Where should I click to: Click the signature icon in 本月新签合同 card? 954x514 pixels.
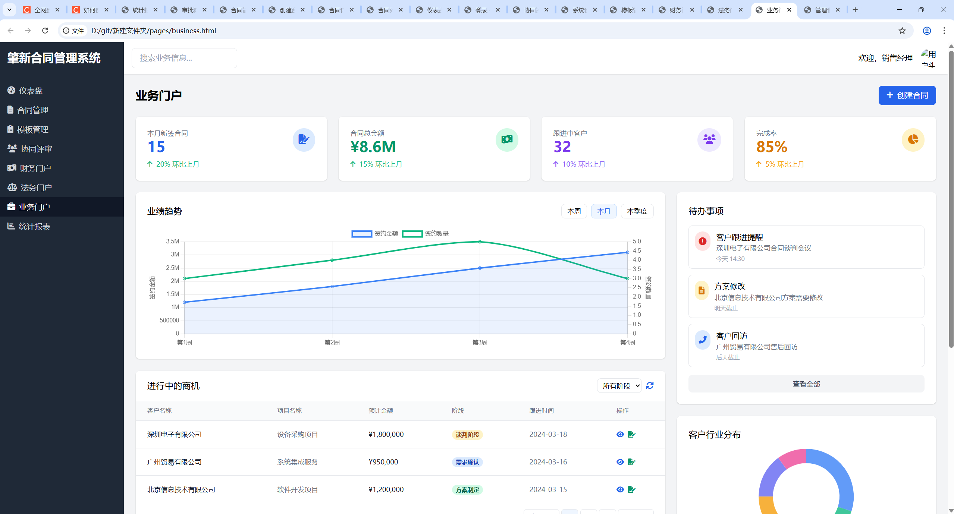[304, 140]
